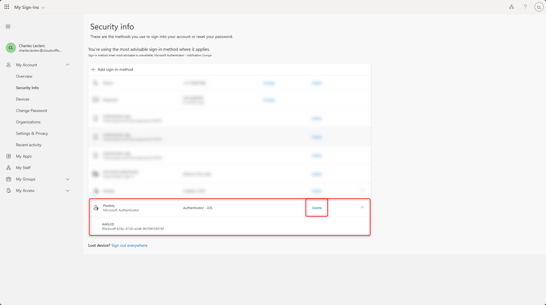Viewport: 546px width, 305px height.
Task: Click the Passkey method icon
Action: tap(96, 208)
